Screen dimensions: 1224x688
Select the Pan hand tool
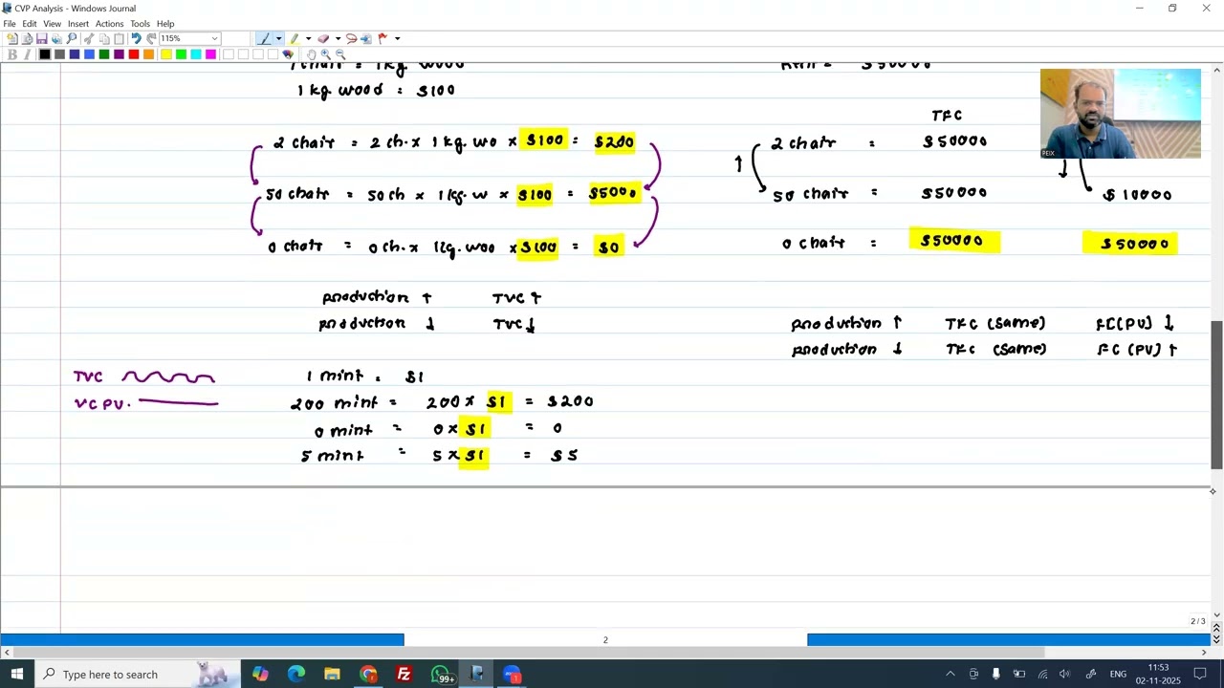[311, 54]
